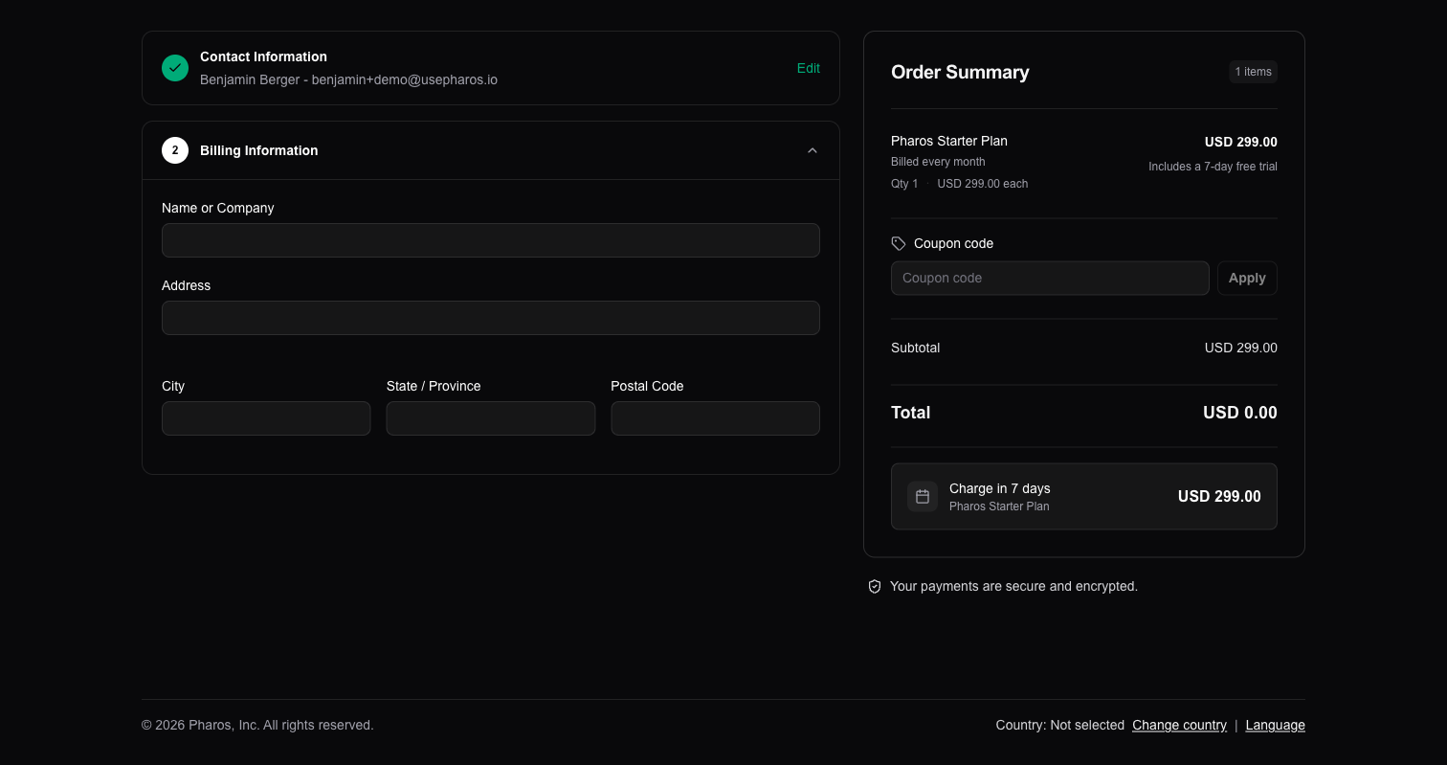Viewport: 1447px width, 765px height.
Task: Open the Change country link
Action: point(1179,725)
